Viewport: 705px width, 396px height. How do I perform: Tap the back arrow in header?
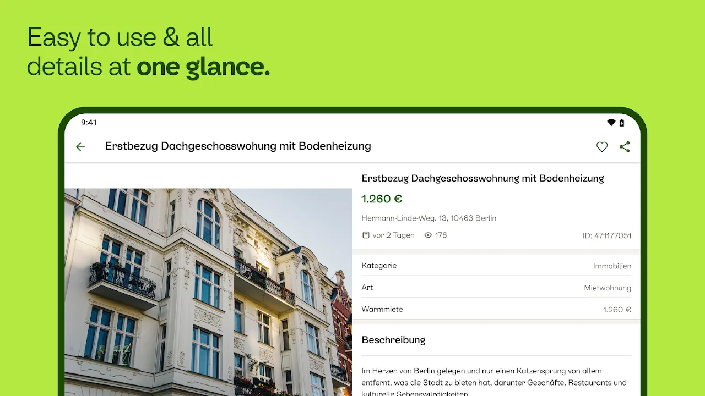pos(80,147)
